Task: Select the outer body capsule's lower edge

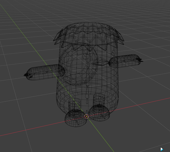Action: [x=87, y=107]
